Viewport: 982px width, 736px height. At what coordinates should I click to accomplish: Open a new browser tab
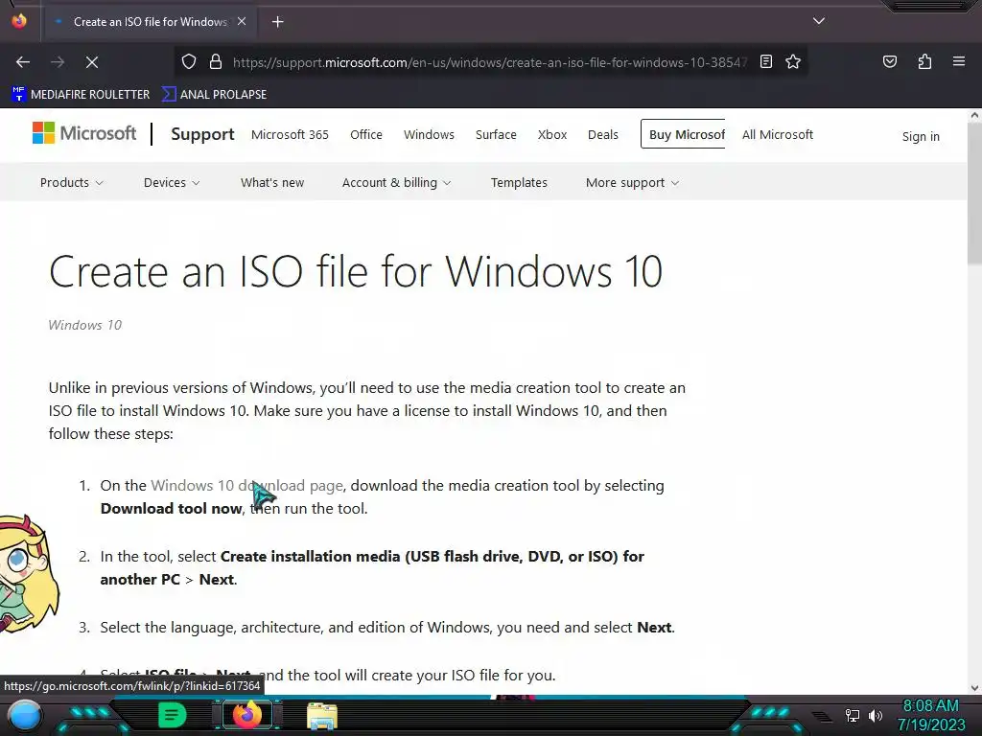pos(278,22)
